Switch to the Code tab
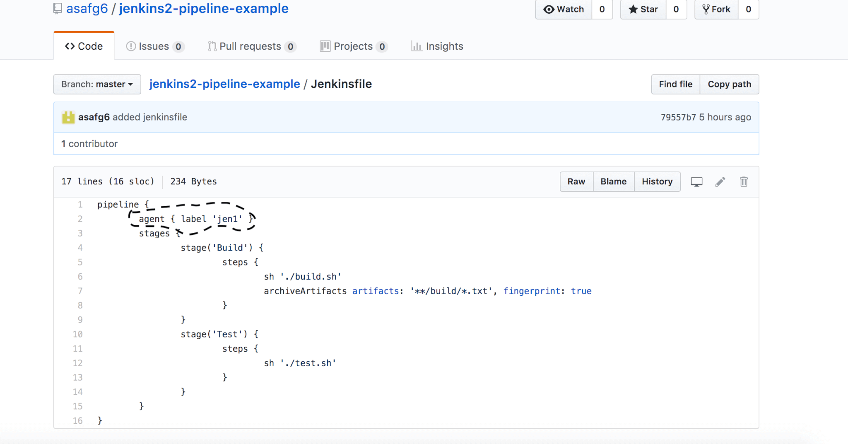 [x=84, y=46]
